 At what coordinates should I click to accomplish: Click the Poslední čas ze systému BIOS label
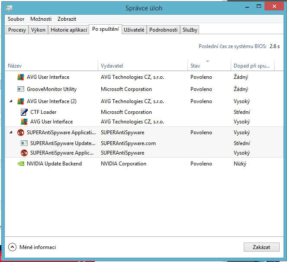[x=232, y=46]
